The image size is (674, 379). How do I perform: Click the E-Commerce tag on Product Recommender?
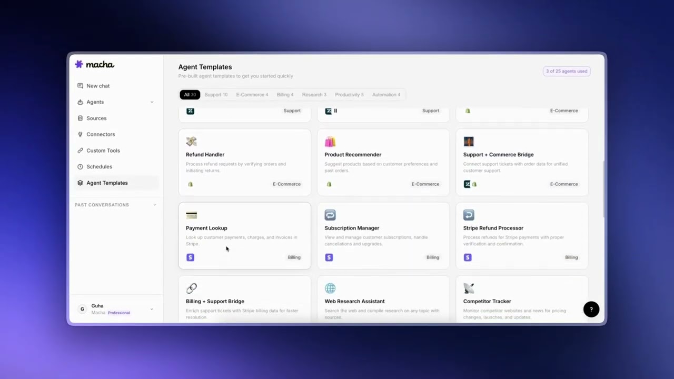click(425, 184)
